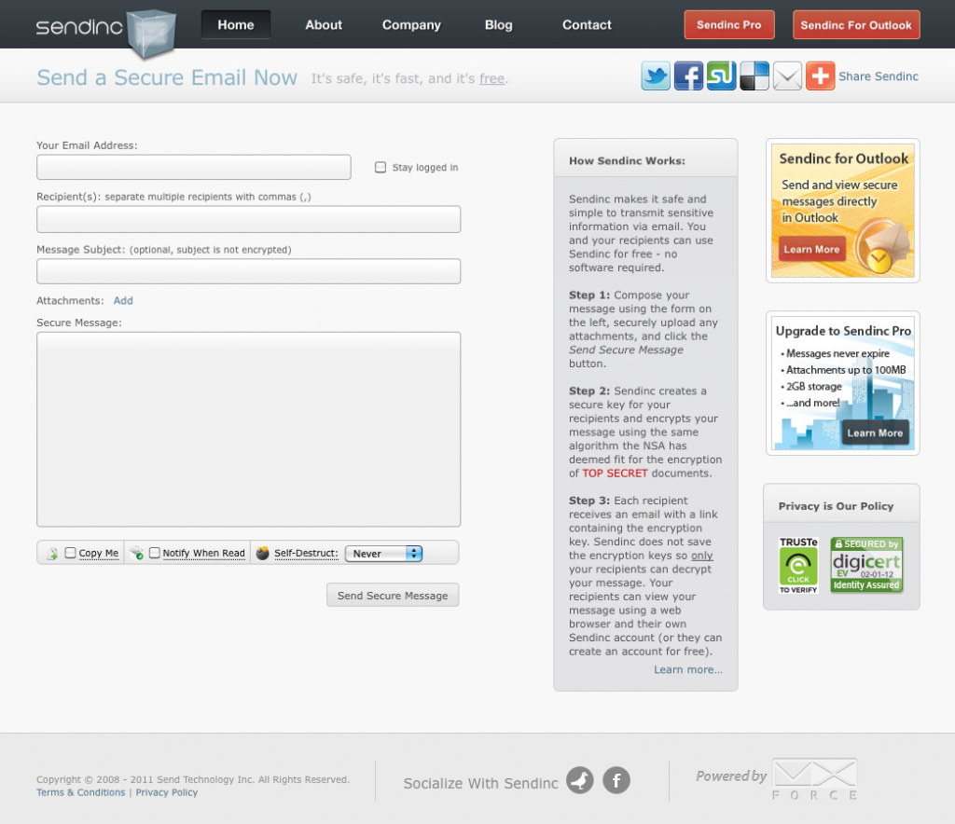
Task: Open the TRUSTe click to verify badge
Action: 798,566
